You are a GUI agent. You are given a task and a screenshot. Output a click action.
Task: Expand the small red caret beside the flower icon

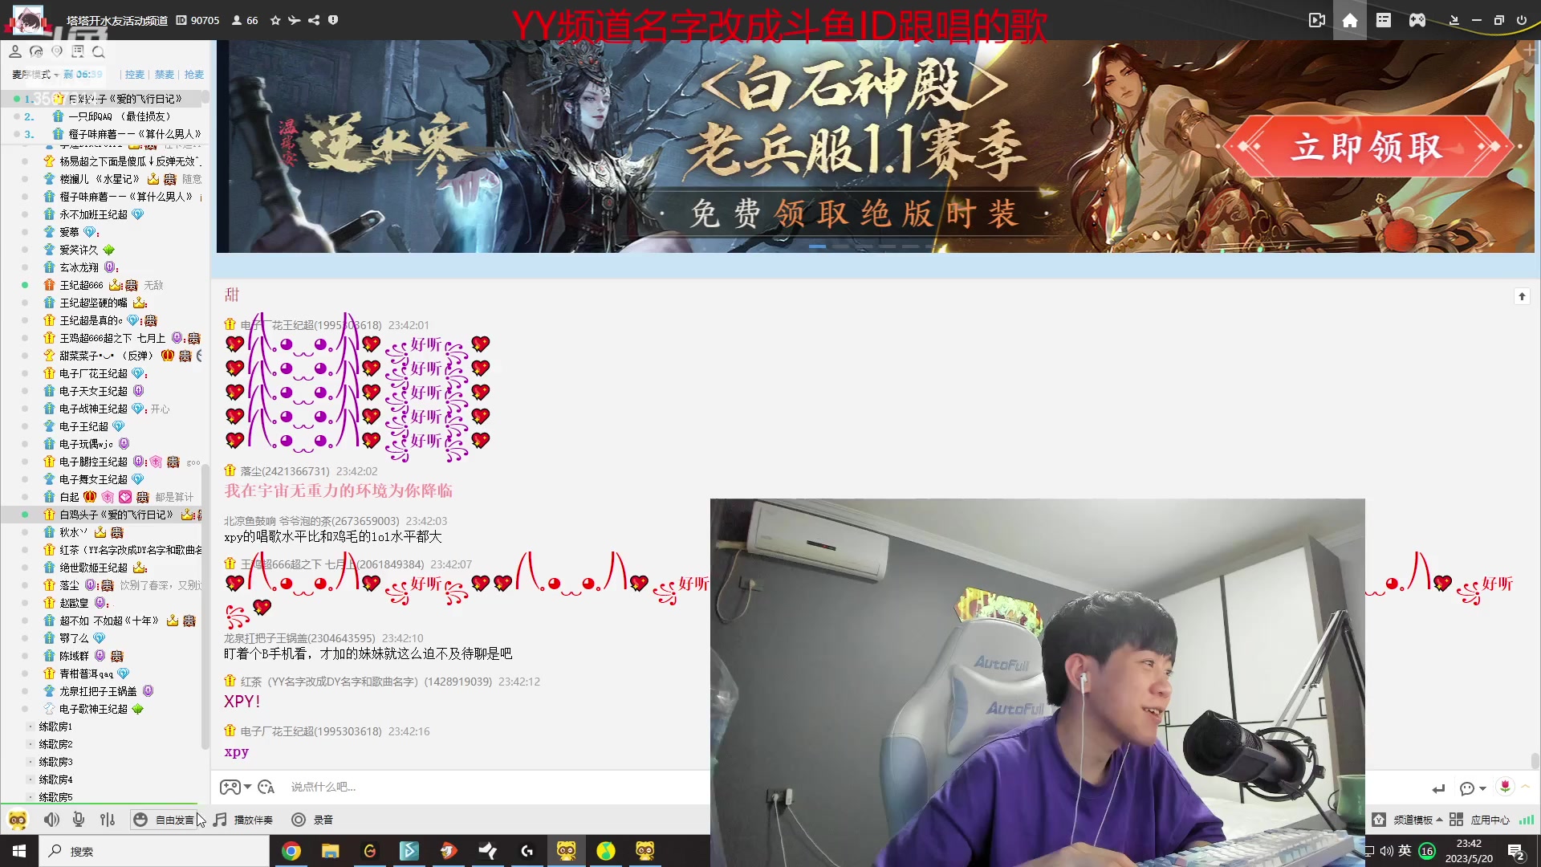click(x=1525, y=786)
